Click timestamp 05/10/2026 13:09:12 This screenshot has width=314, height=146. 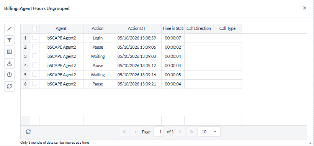pos(137,66)
